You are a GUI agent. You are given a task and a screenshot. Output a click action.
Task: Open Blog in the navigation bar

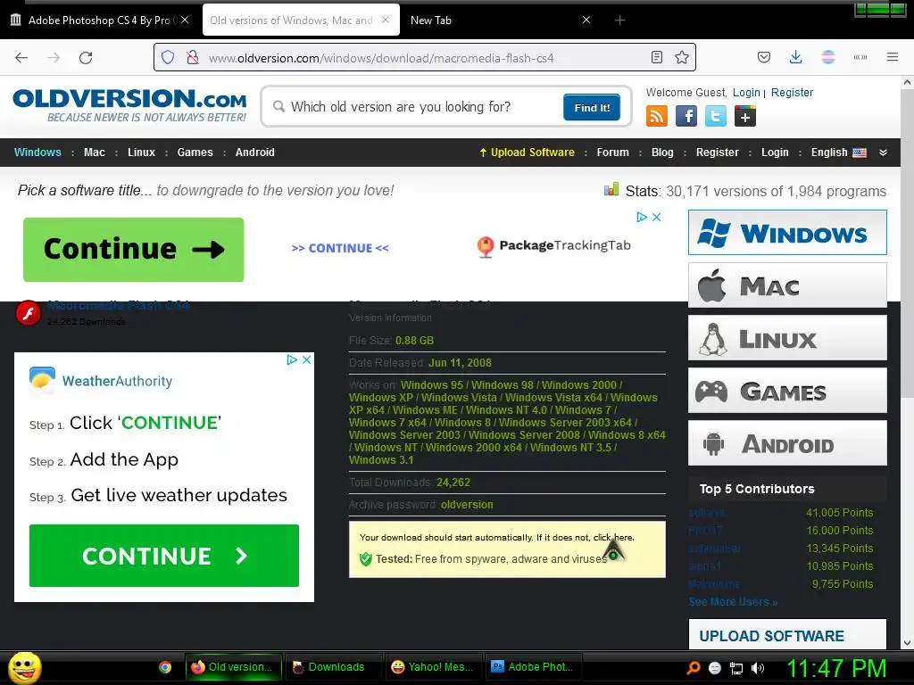662,153
